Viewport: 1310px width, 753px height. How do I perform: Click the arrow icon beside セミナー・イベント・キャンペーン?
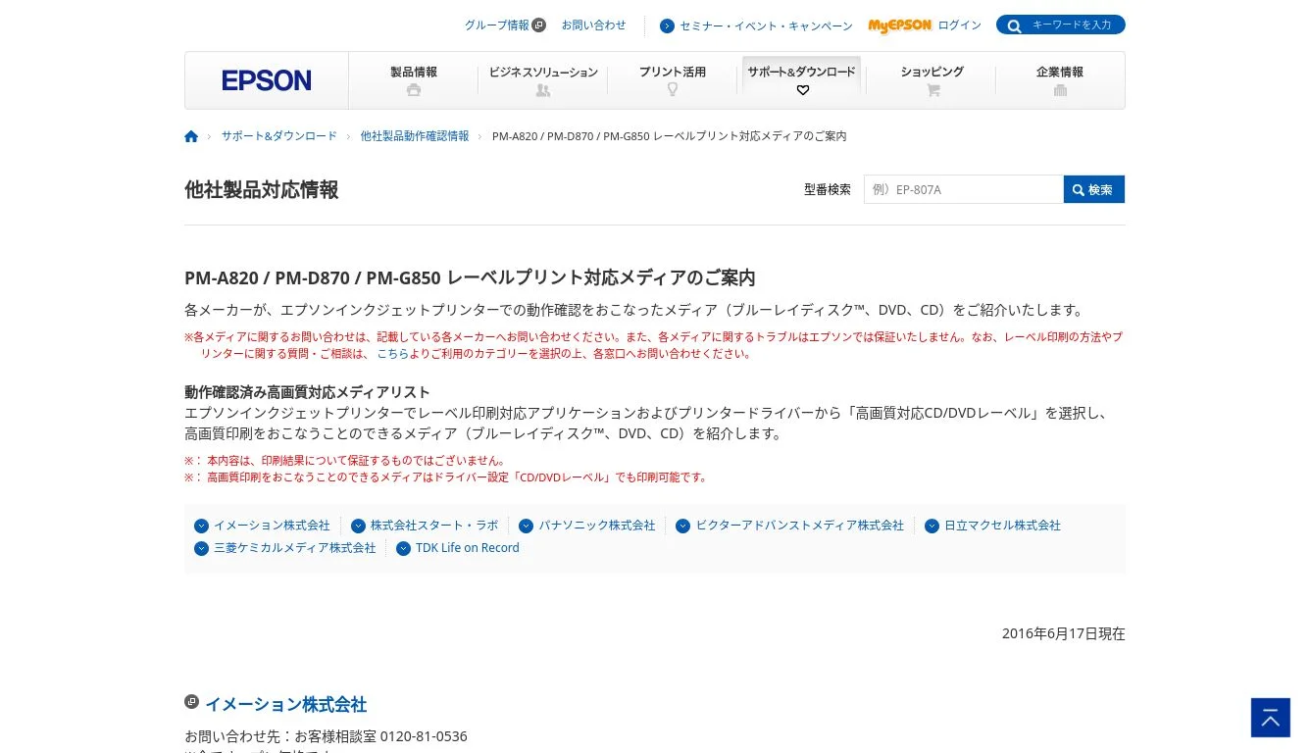667,26
